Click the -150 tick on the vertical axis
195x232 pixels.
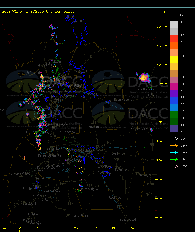point(159,160)
